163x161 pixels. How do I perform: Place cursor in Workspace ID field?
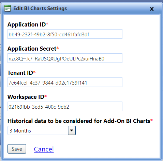(65, 106)
